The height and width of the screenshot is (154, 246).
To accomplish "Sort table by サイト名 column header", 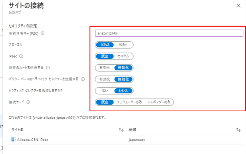I will click(18, 130).
